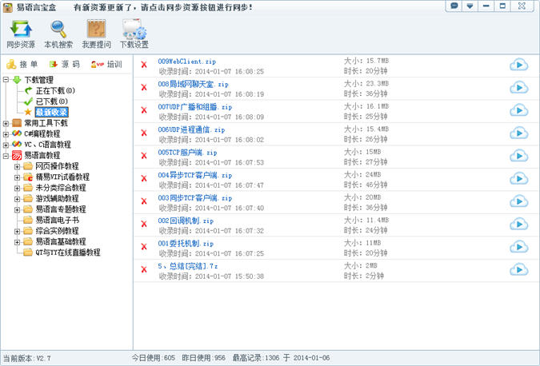
Task: Click the 我要提问 question icon
Action: click(x=96, y=30)
